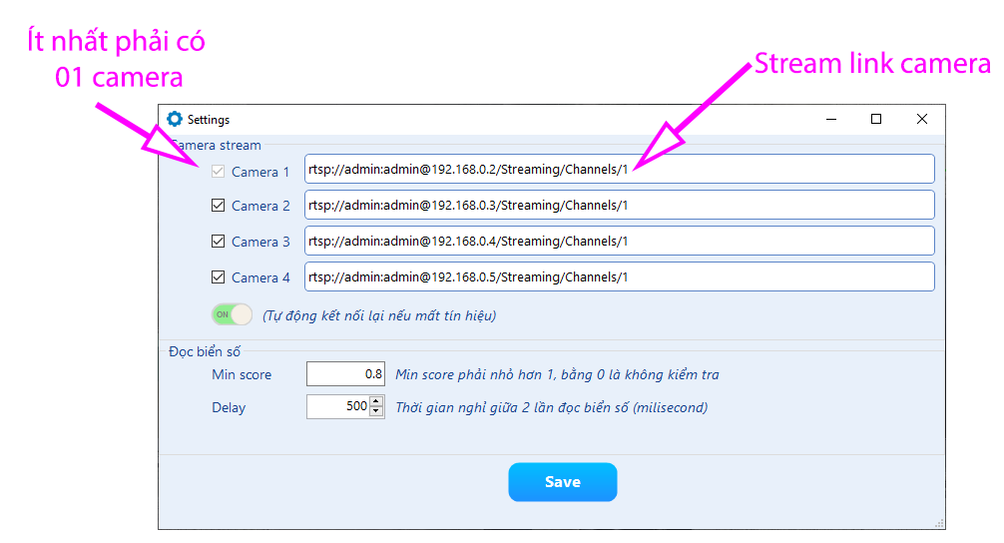Increase Delay using the up arrow
Screen dimensions: 1004x543
coord(376,401)
